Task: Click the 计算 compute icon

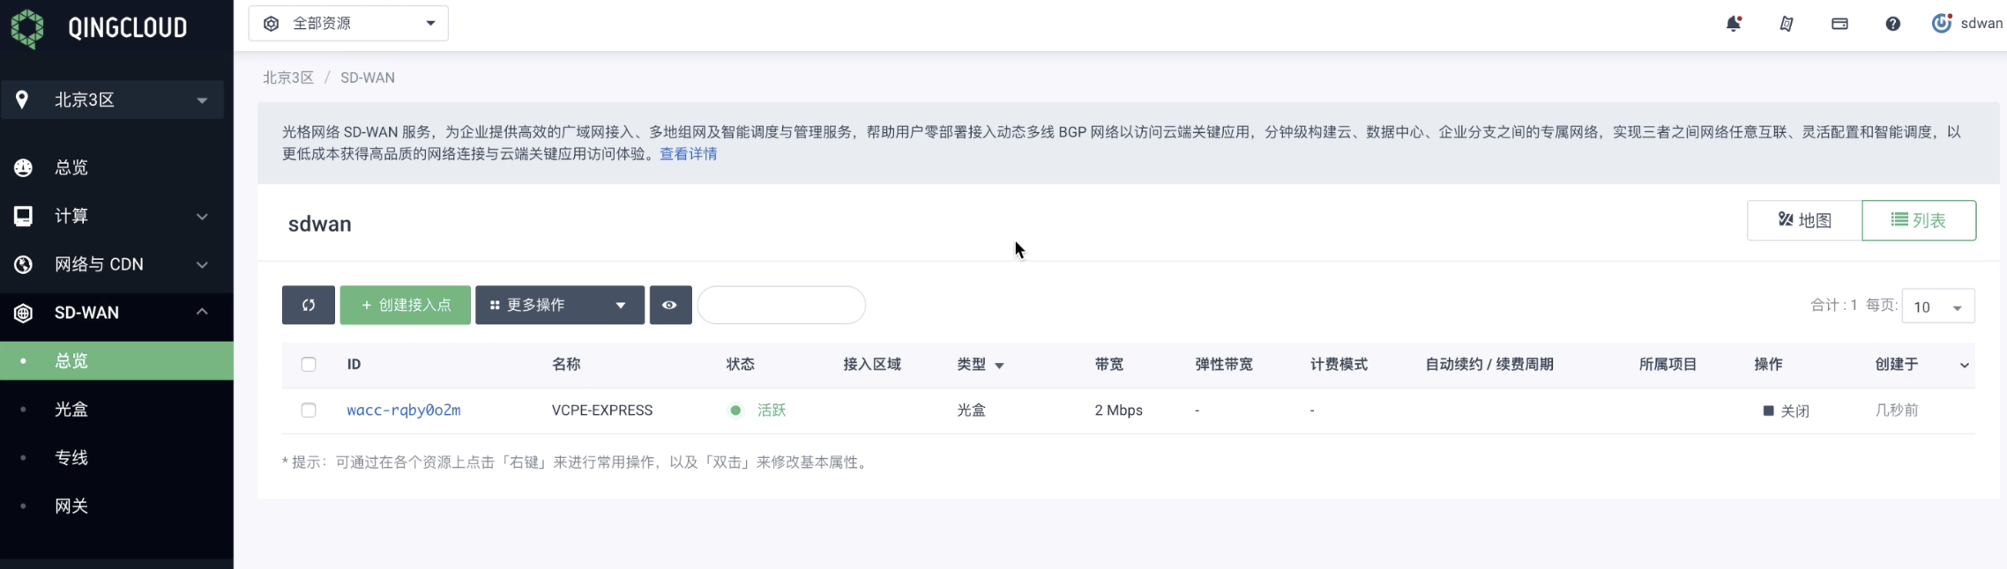Action: (23, 216)
